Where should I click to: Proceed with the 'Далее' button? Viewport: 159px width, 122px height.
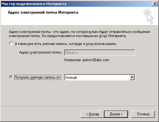tap(116, 114)
